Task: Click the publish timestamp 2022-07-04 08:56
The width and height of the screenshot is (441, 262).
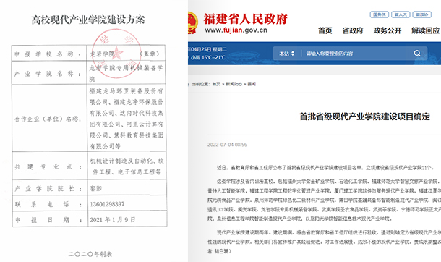Action: pyautogui.click(x=227, y=145)
